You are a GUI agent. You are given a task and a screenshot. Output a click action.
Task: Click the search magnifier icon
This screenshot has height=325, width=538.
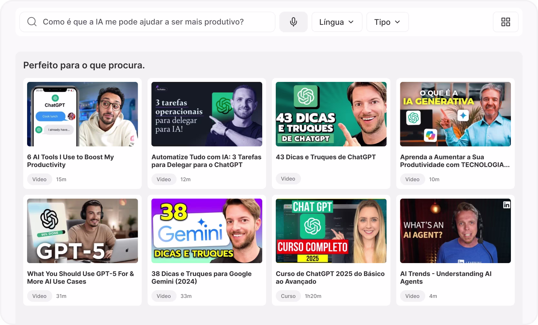click(32, 22)
